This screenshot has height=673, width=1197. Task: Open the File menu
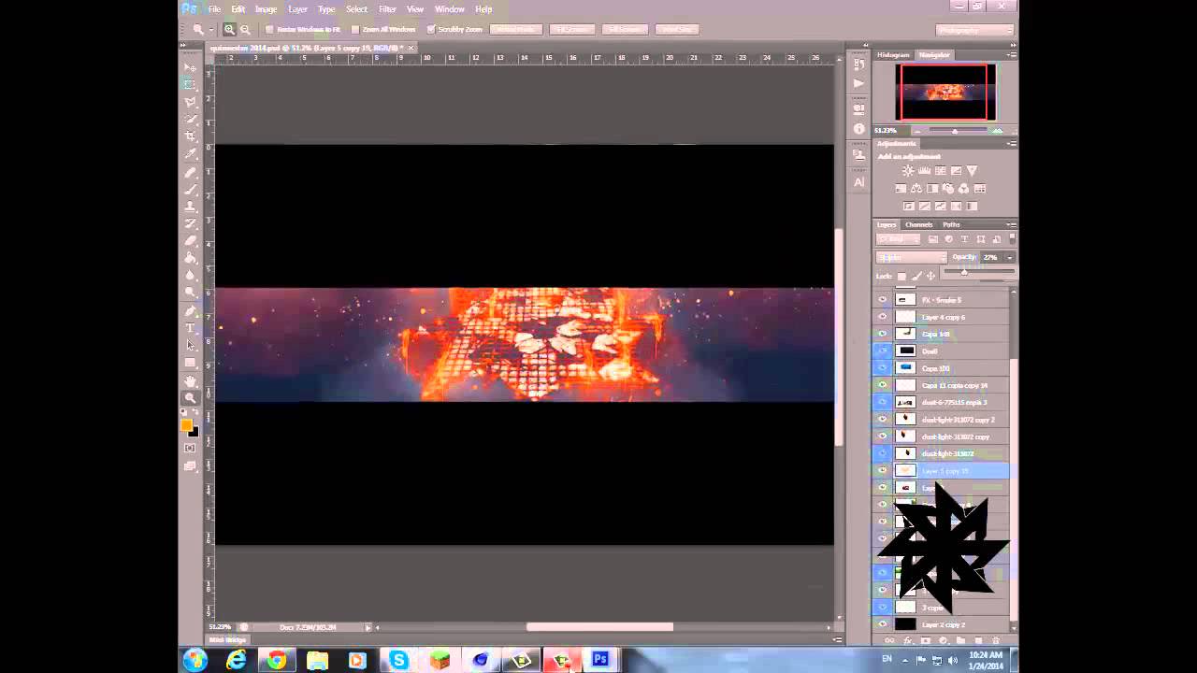point(214,9)
